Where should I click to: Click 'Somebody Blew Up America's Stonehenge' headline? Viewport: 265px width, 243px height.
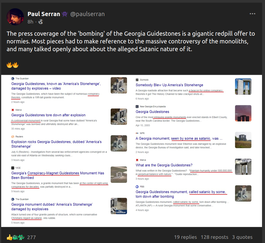pyautogui.click(x=169, y=85)
